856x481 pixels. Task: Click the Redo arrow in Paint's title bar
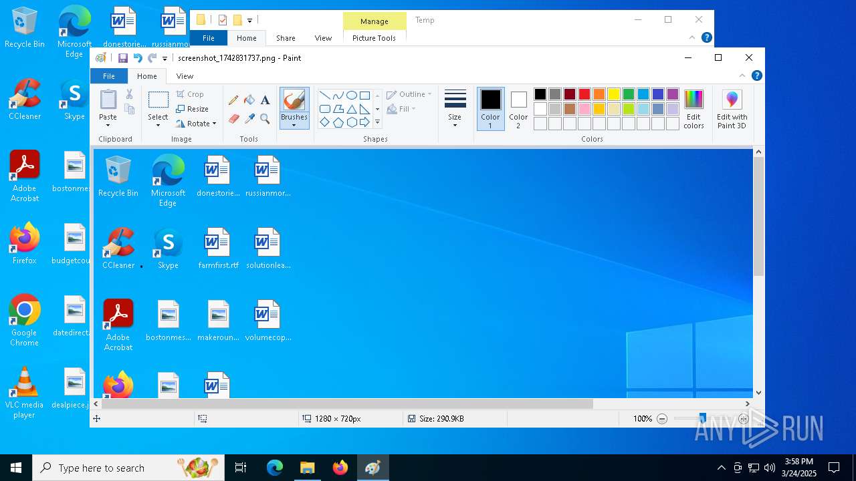[x=152, y=58]
